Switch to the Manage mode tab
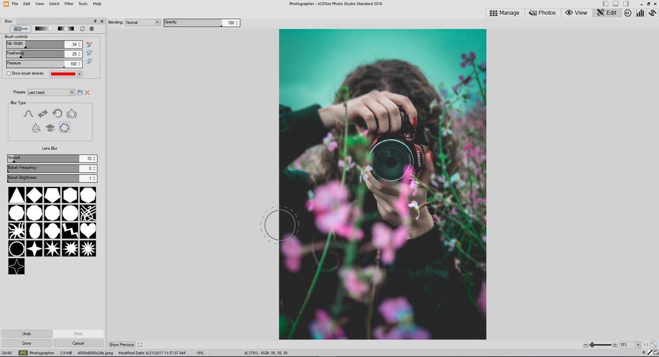The image size is (659, 357). (x=504, y=13)
